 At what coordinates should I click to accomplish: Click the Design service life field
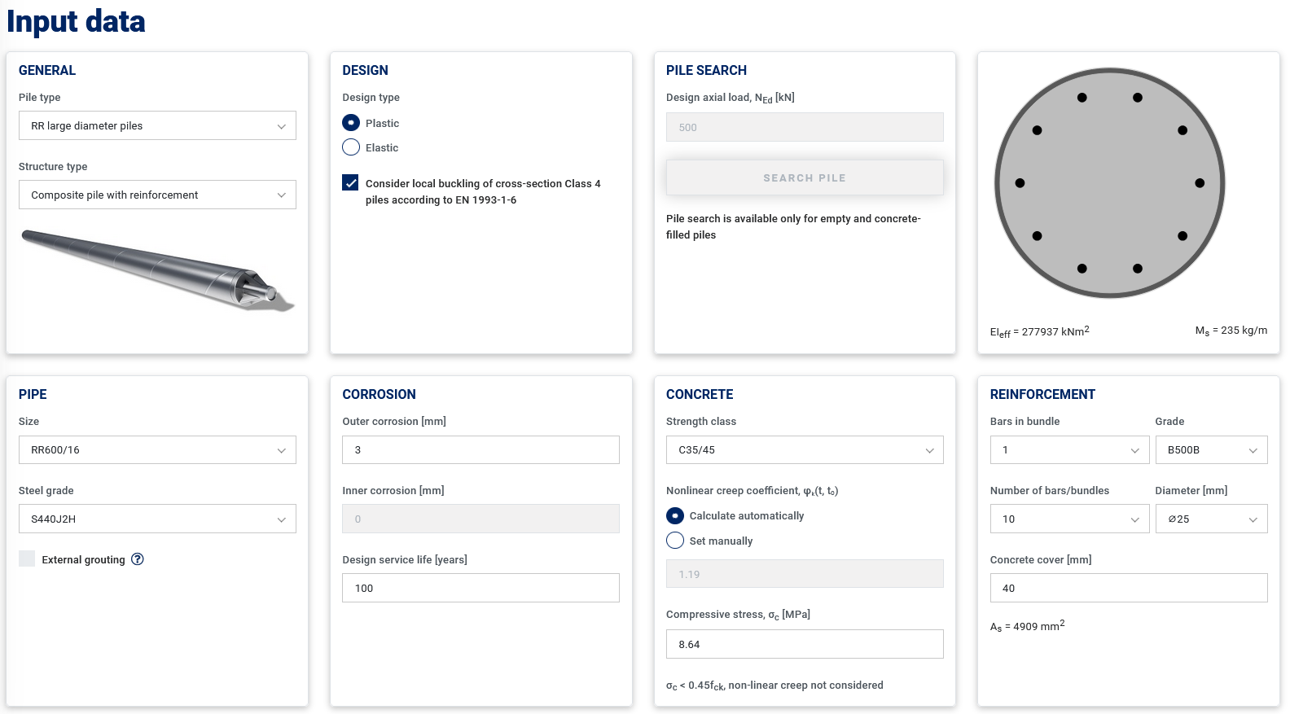480,589
